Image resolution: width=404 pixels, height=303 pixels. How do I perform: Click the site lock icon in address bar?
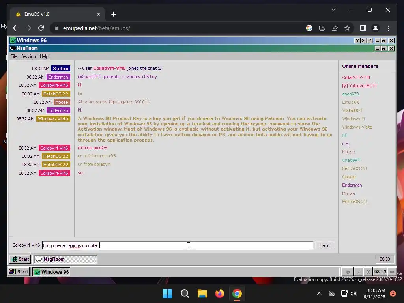click(x=57, y=28)
